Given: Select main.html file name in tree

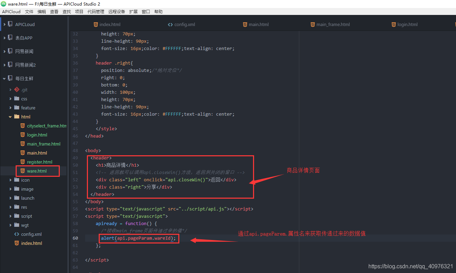Looking at the screenshot, I should (37, 153).
